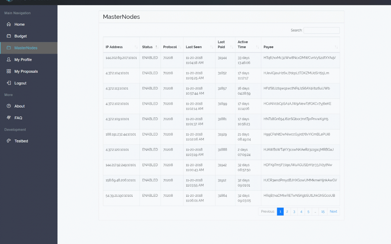Open the Budget menu item
This screenshot has width=391, height=244.
[x=21, y=36]
